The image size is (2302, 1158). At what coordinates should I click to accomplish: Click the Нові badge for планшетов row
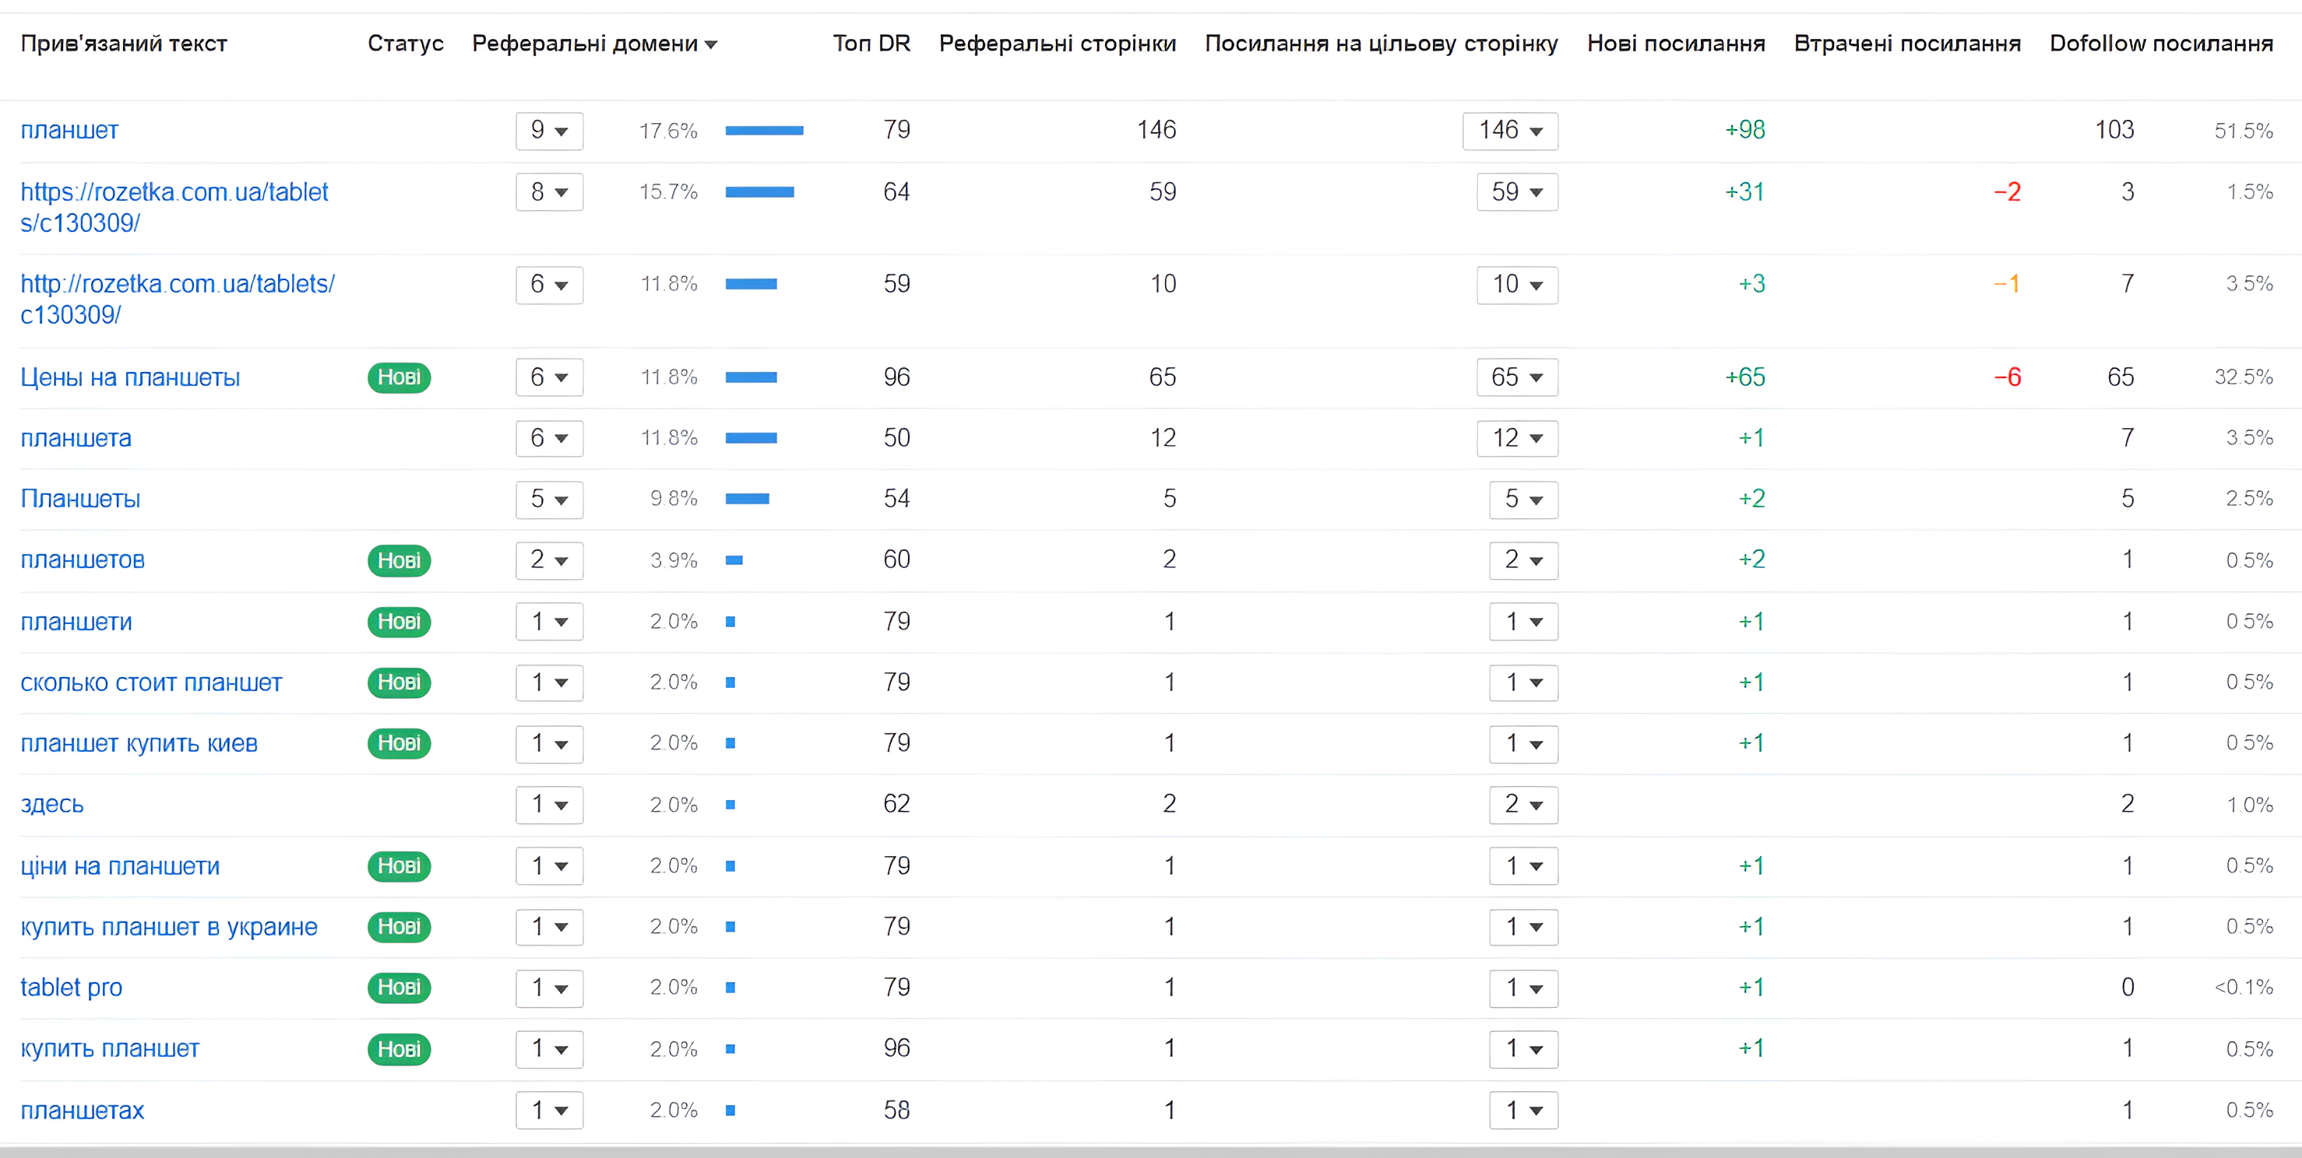400,560
